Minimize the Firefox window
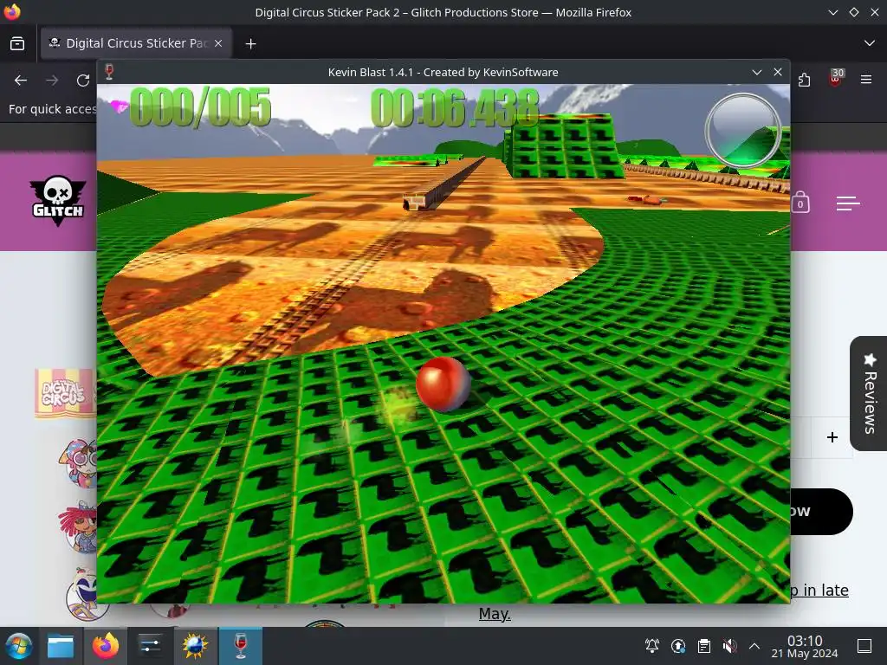 click(833, 12)
